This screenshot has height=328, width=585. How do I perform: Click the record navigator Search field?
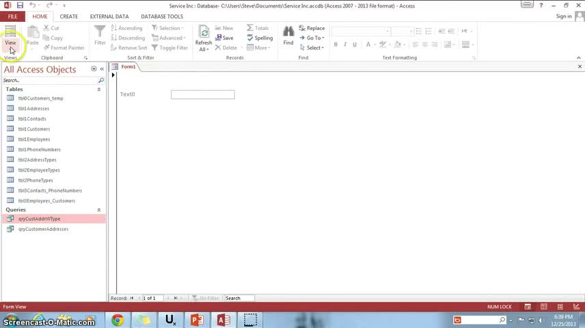click(239, 298)
